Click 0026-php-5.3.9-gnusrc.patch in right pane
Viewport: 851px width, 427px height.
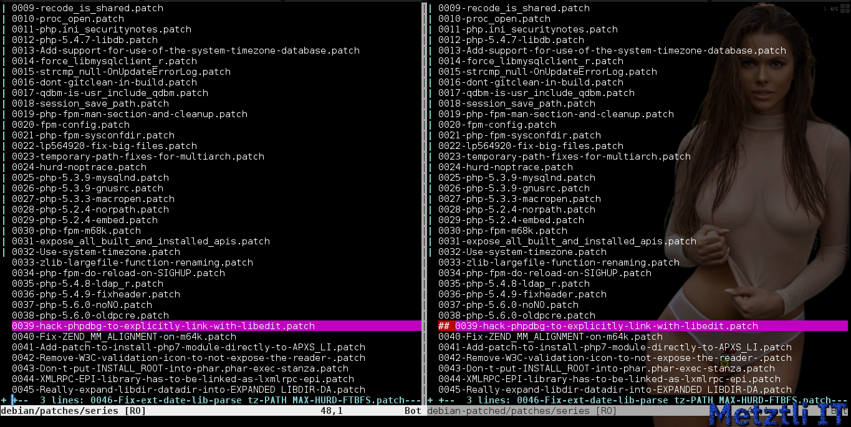(x=514, y=188)
